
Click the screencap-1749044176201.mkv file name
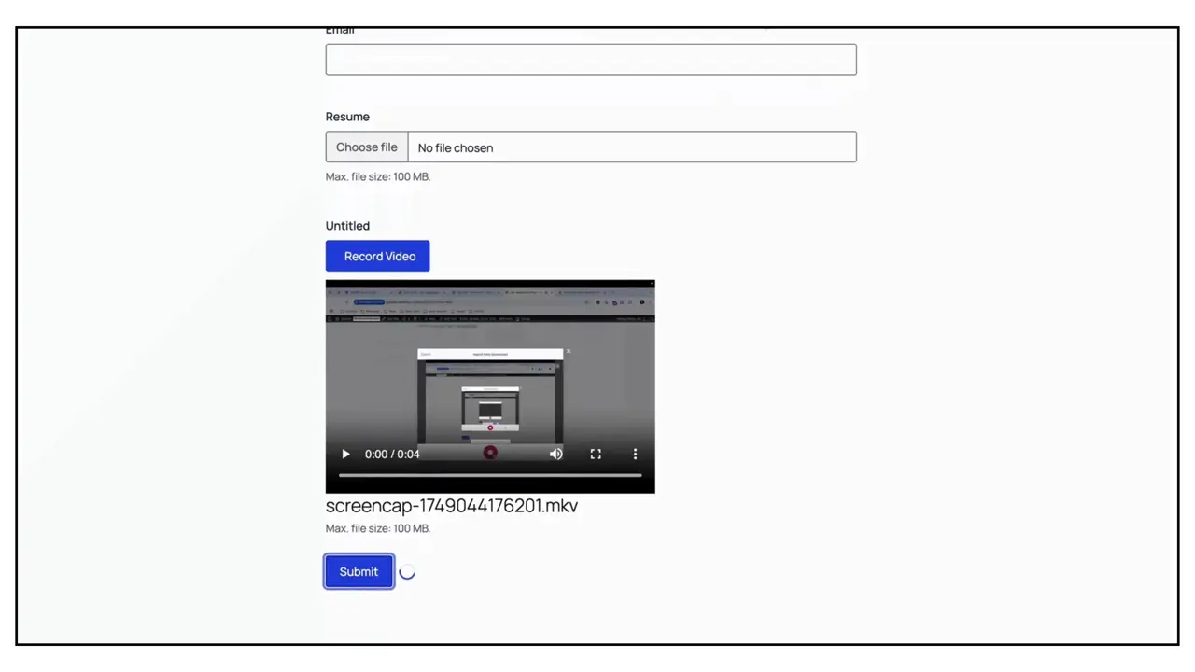click(452, 506)
